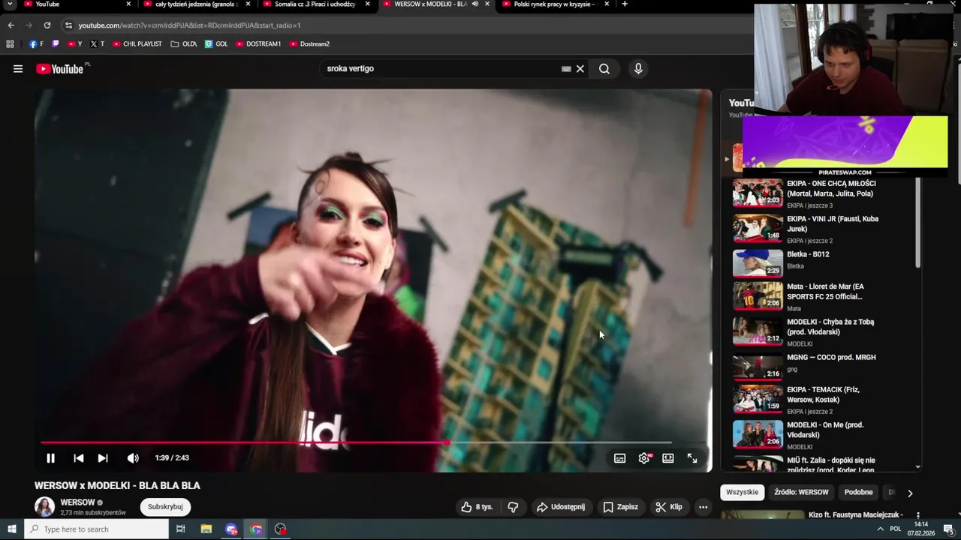Expand the OLD bookmarks folder

pos(184,44)
